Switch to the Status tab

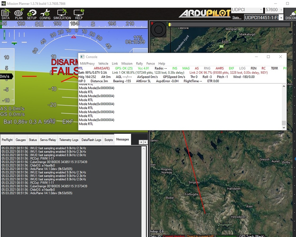click(33, 140)
